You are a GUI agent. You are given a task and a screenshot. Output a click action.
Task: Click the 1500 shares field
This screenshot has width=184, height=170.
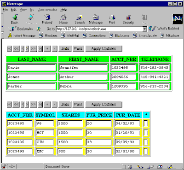(70, 142)
